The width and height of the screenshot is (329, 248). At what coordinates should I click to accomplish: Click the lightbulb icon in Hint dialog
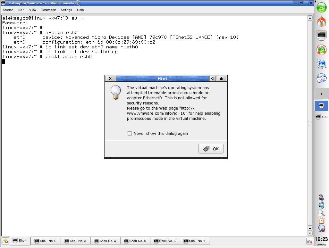click(115, 93)
